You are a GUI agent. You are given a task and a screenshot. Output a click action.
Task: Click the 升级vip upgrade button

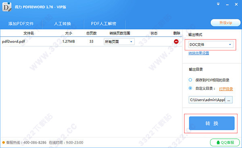[x=225, y=23]
